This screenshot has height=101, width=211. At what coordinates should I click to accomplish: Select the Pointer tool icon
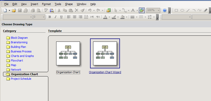pos(116,10)
